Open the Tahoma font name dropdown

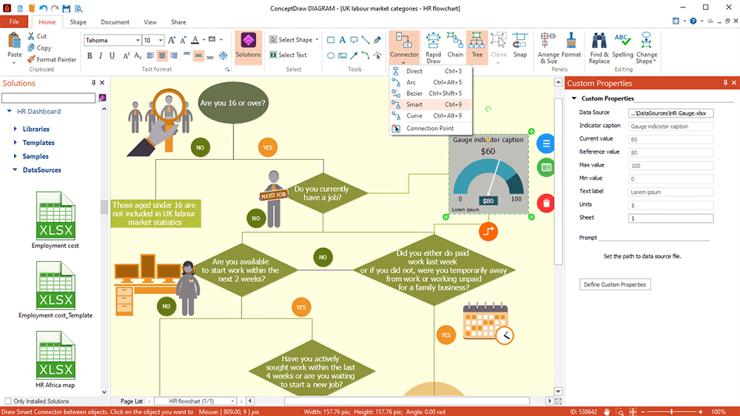138,40
